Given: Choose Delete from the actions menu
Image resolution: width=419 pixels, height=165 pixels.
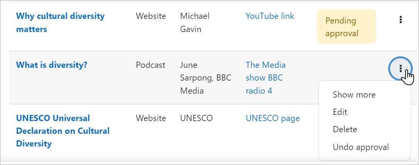Looking at the screenshot, I should [x=345, y=130].
